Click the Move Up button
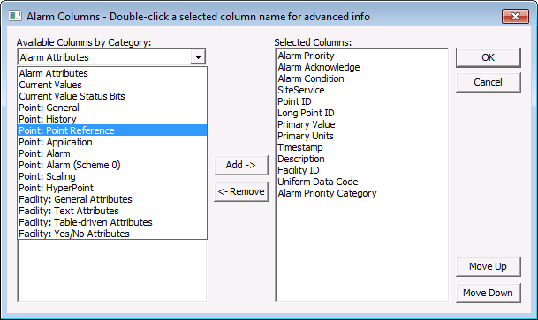This screenshot has height=320, width=538. (488, 266)
